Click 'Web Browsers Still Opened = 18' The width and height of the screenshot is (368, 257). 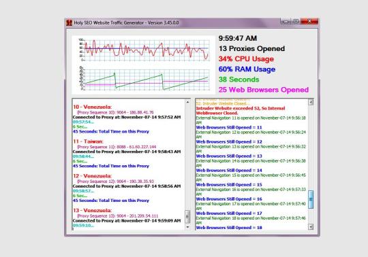click(x=229, y=228)
